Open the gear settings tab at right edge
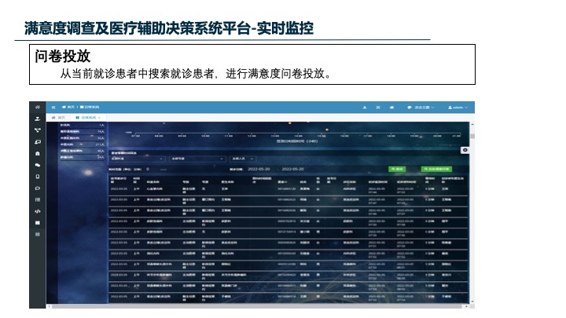Image resolution: width=566 pixels, height=318 pixels. pos(465,150)
